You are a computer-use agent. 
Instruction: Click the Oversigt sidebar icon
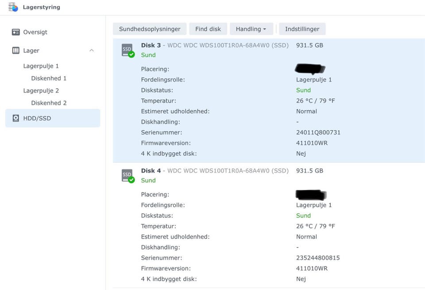point(16,32)
